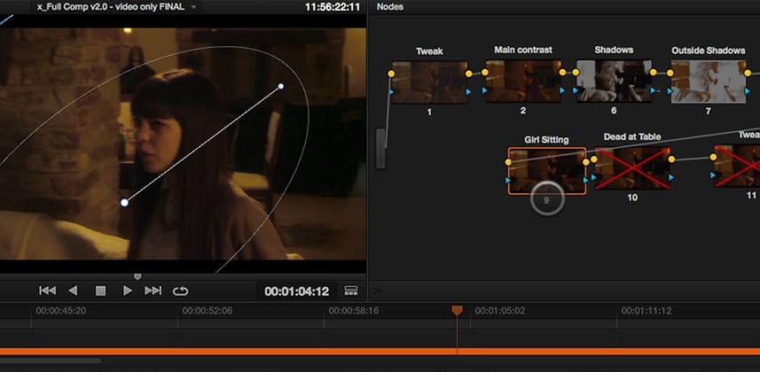The image size is (760, 372).
Task: Click RGB output dot of Tweak node 1
Action: [469, 74]
